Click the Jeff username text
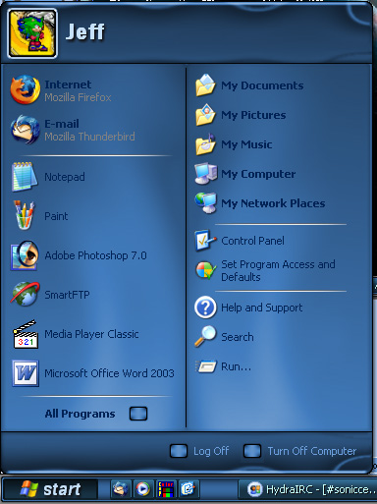This screenshot has width=377, height=504. [x=85, y=31]
